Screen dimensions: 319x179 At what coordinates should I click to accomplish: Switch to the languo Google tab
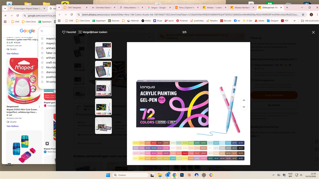(x=159, y=8)
